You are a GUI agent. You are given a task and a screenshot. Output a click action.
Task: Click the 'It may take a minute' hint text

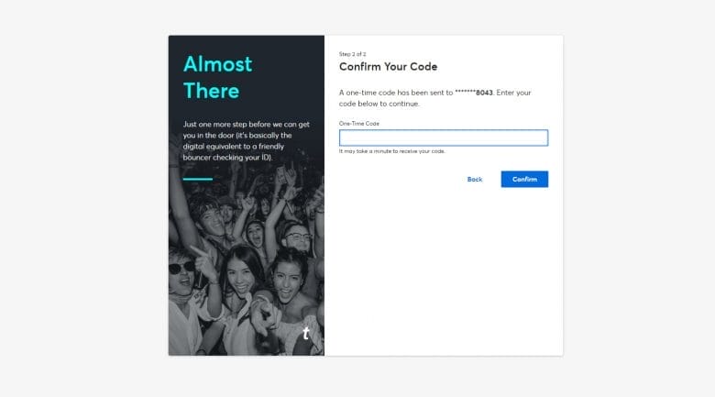(391, 151)
